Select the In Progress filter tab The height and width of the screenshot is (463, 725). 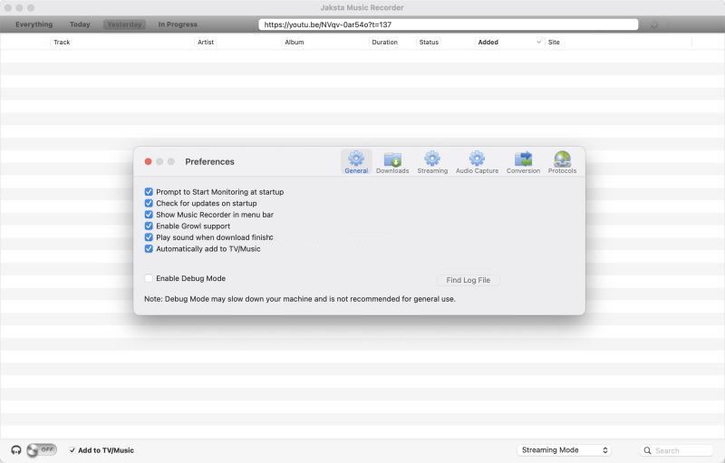178,24
